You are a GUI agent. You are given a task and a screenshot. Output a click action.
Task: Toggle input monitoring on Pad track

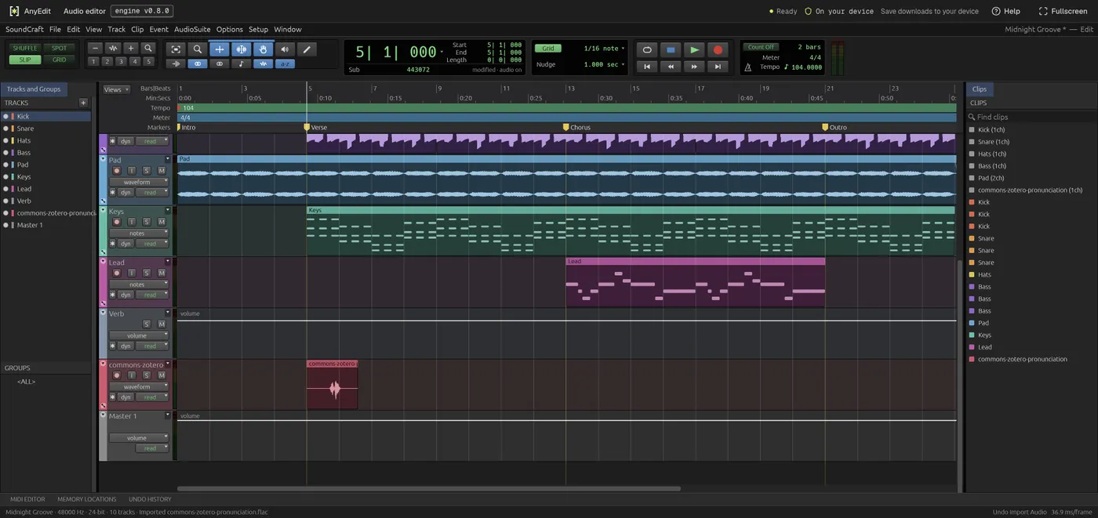tap(132, 171)
